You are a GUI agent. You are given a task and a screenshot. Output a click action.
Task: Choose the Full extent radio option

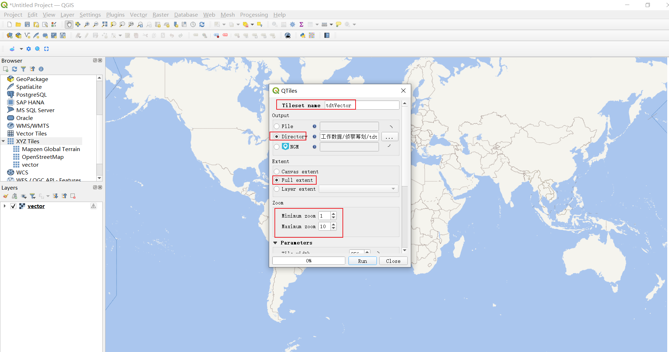(277, 180)
